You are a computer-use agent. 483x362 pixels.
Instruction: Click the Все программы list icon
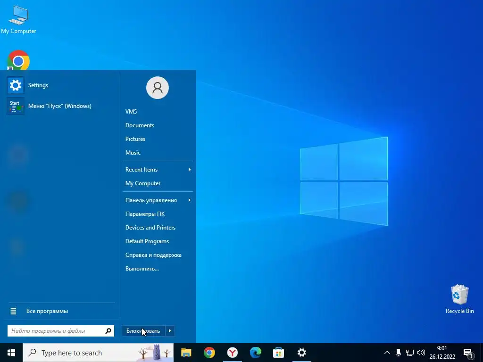click(13, 311)
